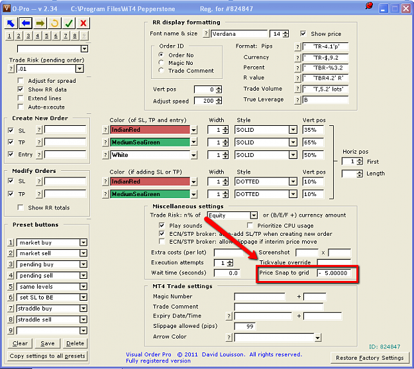
Task: Click the orange refresh circular arrow icon
Action: click(x=54, y=23)
